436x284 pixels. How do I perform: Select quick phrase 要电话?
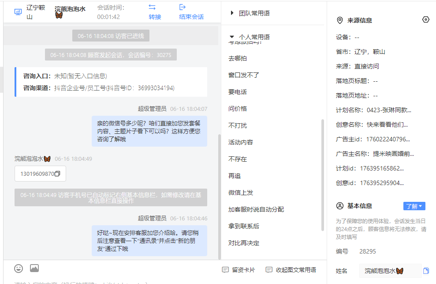pos(238,92)
